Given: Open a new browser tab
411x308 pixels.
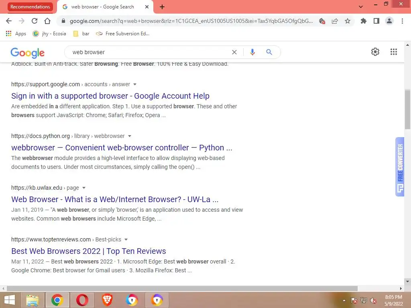Looking at the screenshot, I should [162, 7].
